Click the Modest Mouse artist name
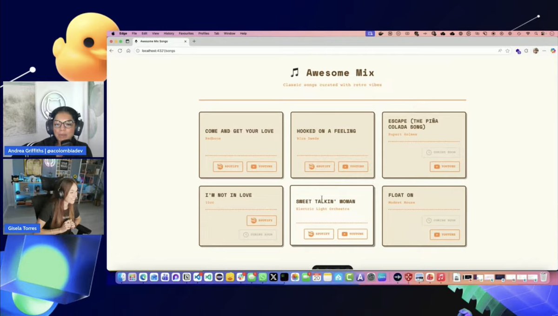This screenshot has width=558, height=316. click(402, 203)
